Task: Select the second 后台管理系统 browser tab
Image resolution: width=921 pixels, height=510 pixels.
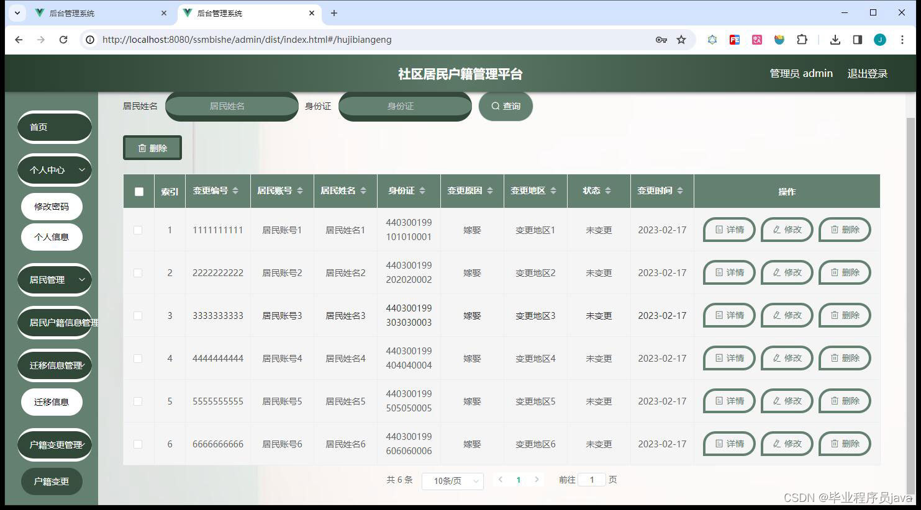Action: (x=248, y=13)
